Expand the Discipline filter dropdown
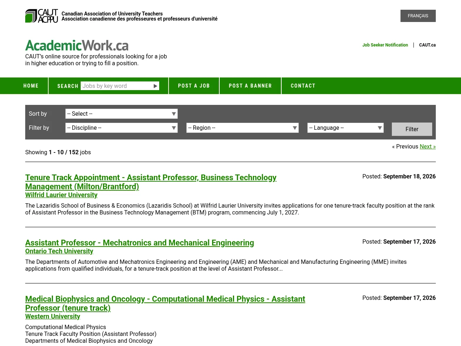Image resolution: width=461 pixels, height=346 pixels. (x=121, y=128)
